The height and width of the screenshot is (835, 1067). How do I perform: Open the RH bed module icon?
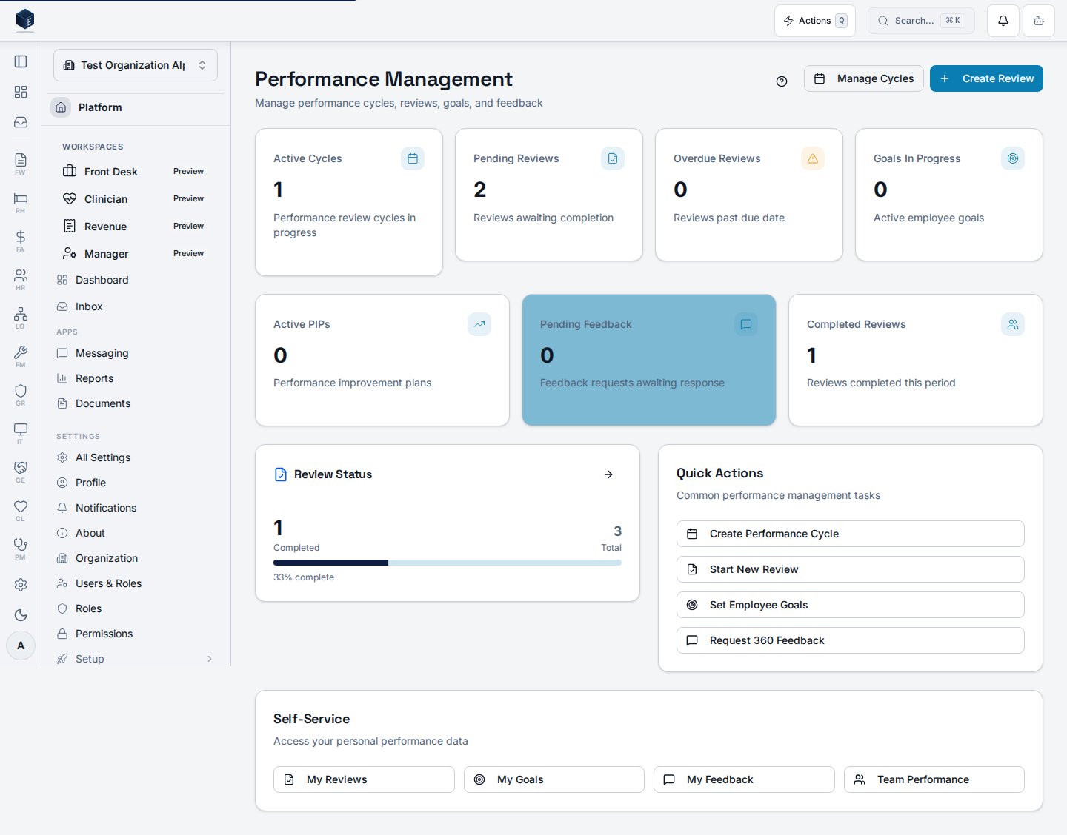[21, 202]
